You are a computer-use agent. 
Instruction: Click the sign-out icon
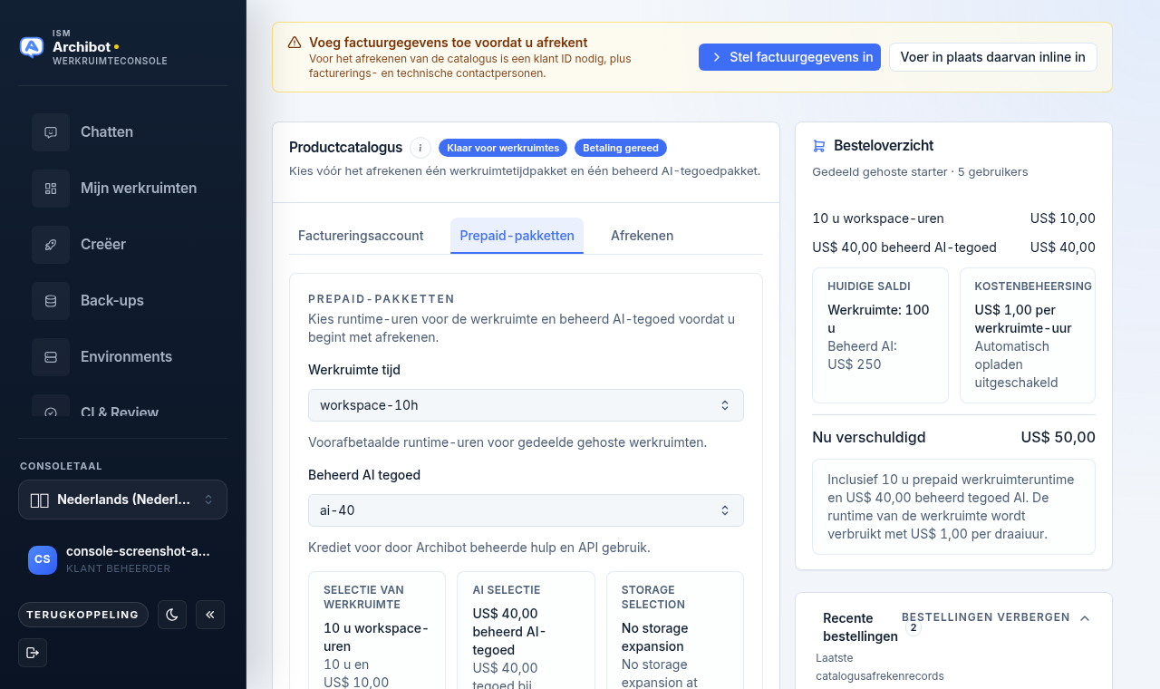point(33,653)
